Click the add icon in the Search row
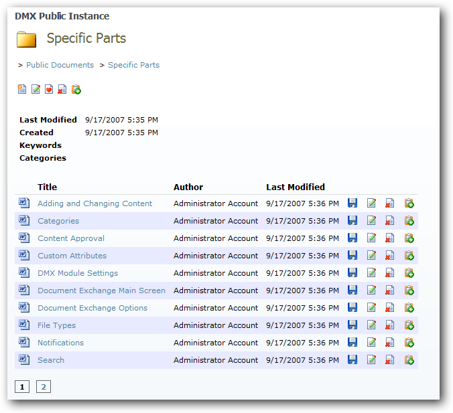 click(x=409, y=360)
